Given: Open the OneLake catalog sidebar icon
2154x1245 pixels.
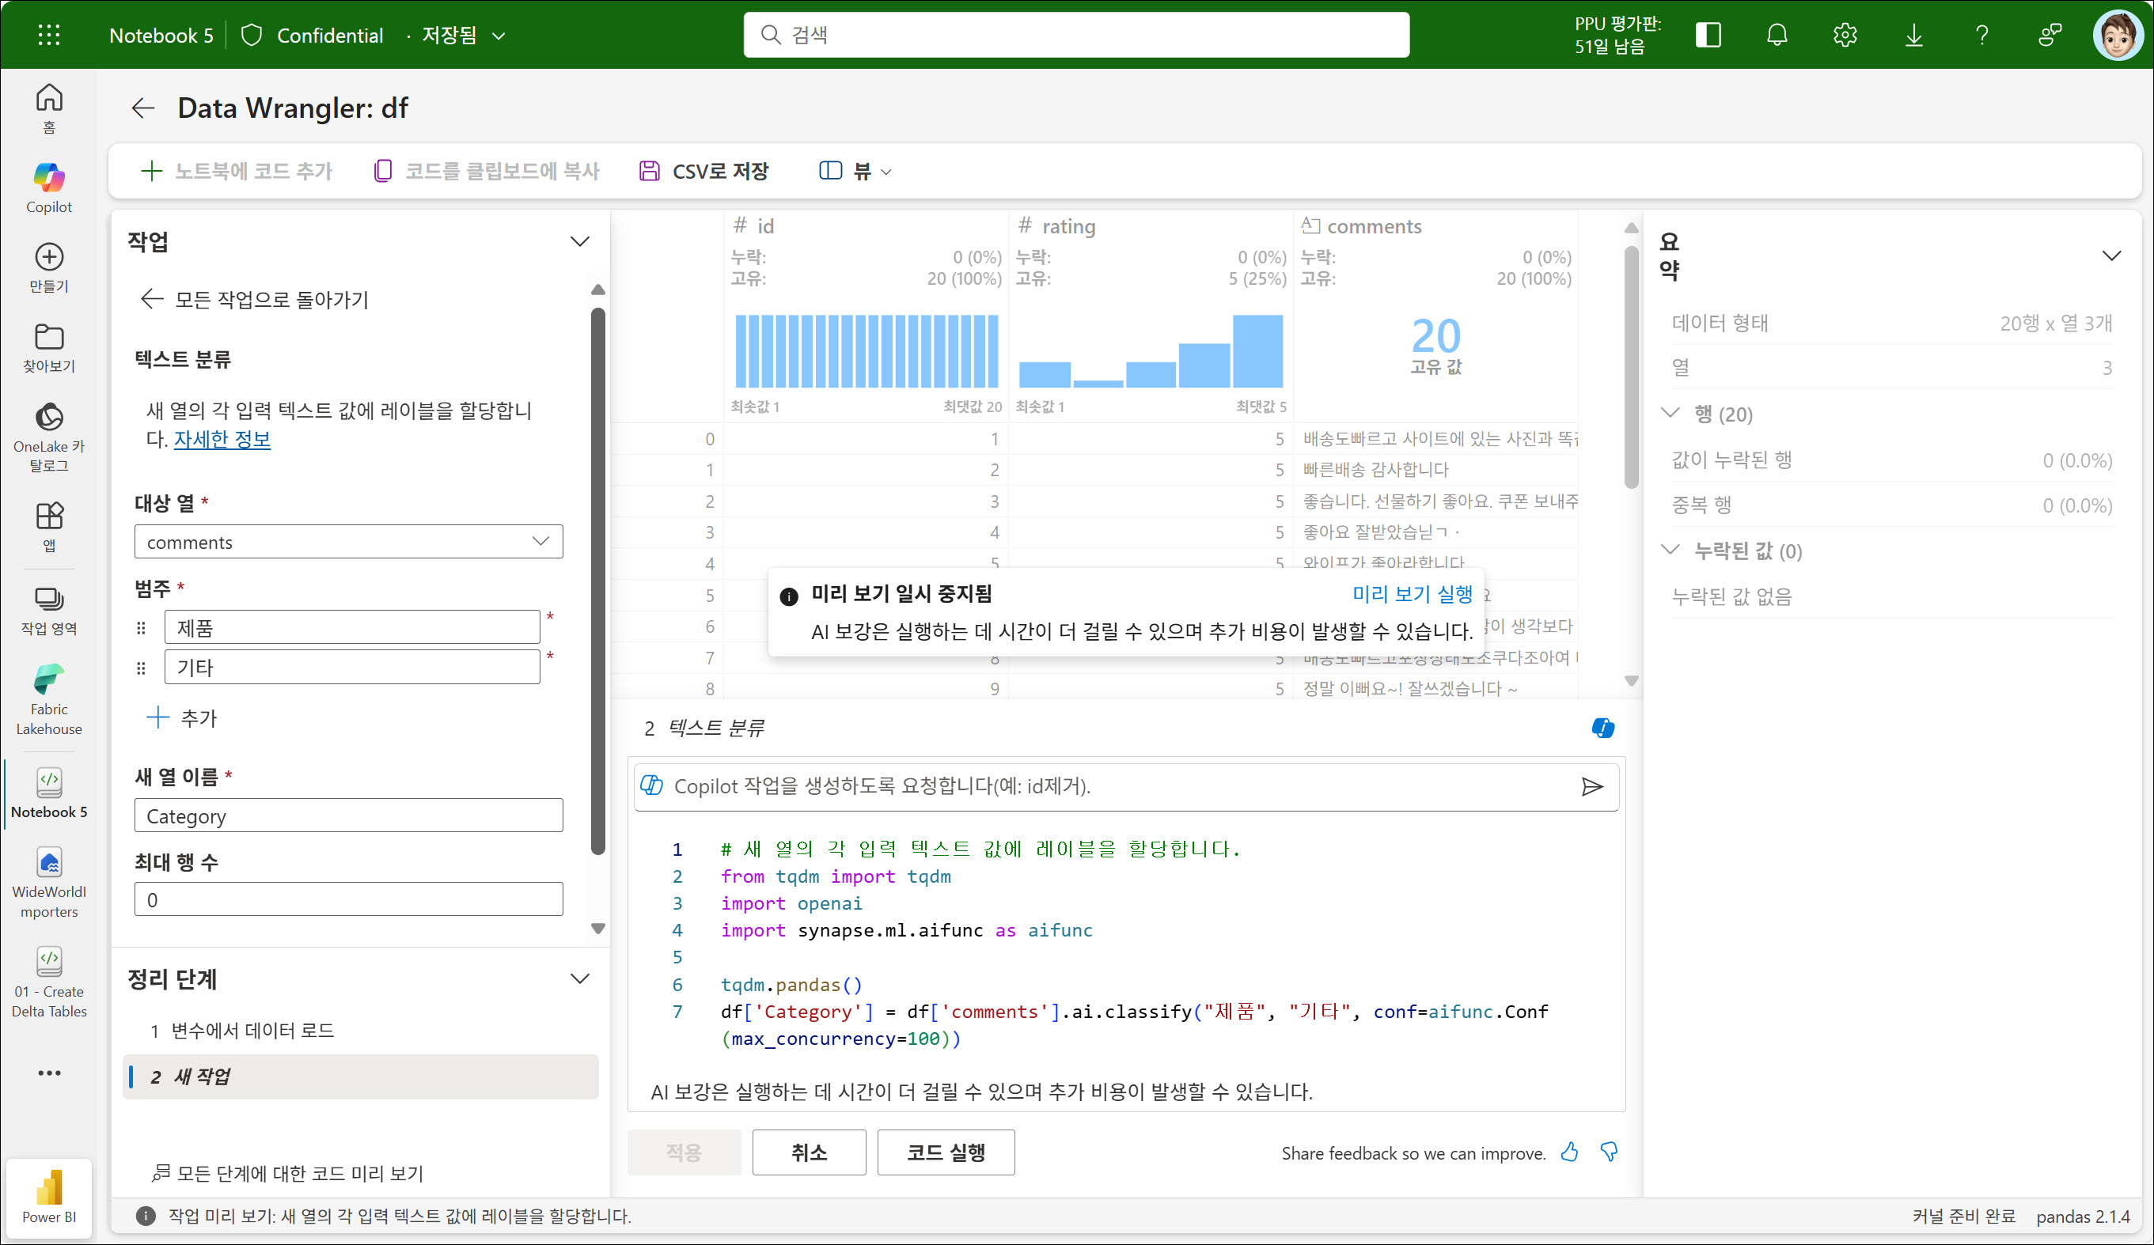Looking at the screenshot, I should pos(49,418).
